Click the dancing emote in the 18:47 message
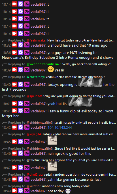The height and width of the screenshot is (194, 117). pyautogui.click(x=52, y=166)
